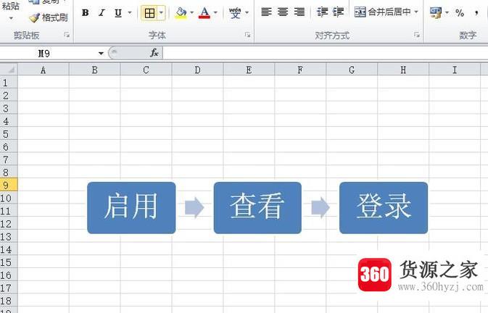The image size is (488, 313).
Task: Click into the formula bar
Action: click(x=326, y=54)
